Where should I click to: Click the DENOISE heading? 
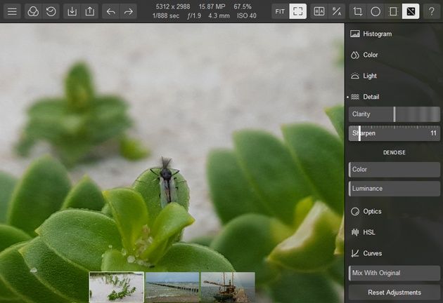(x=394, y=152)
